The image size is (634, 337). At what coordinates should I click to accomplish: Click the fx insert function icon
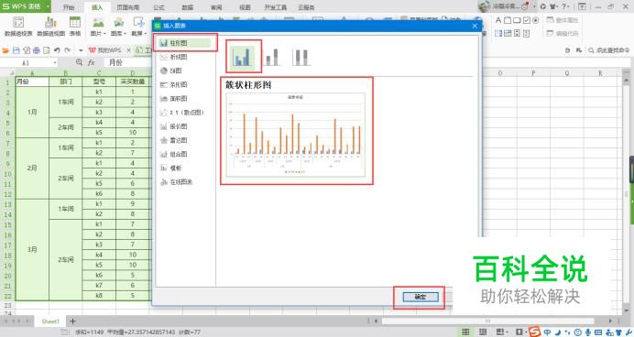pyautogui.click(x=92, y=62)
